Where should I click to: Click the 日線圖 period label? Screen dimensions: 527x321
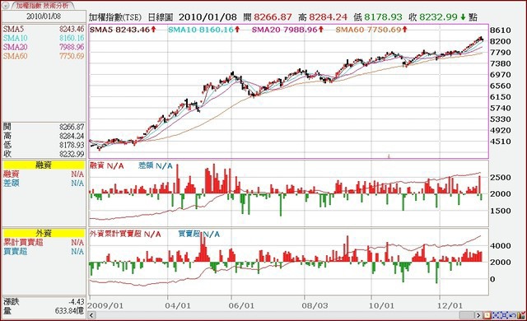[161, 17]
